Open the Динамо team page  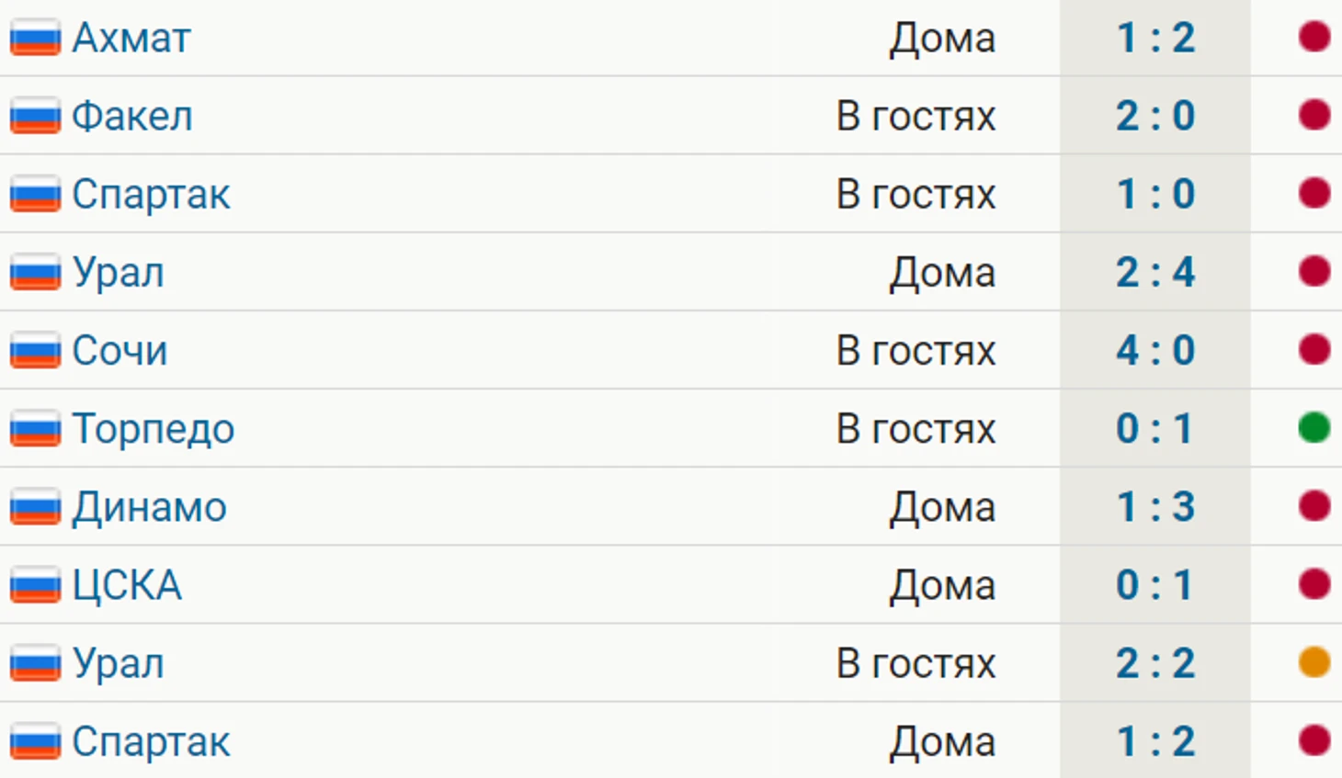[150, 507]
